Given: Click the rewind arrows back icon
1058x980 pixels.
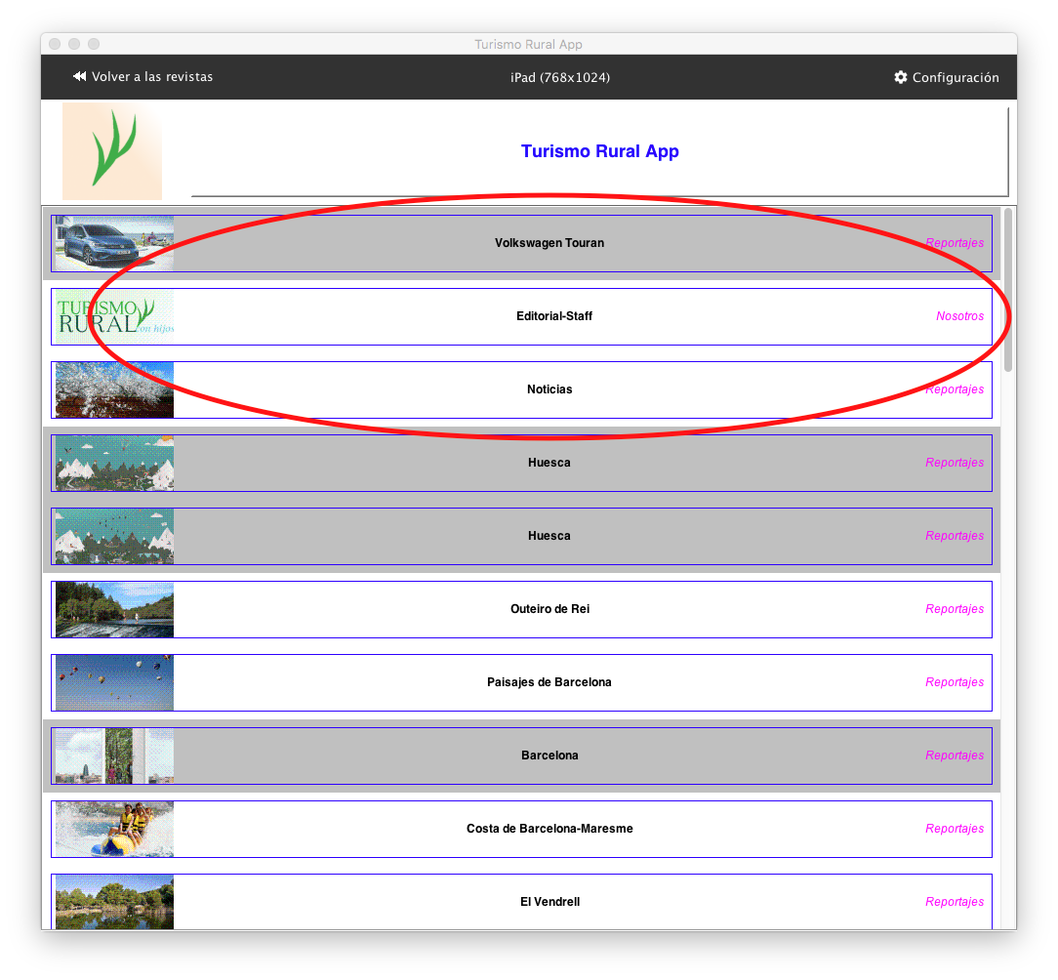Looking at the screenshot, I should tap(79, 77).
